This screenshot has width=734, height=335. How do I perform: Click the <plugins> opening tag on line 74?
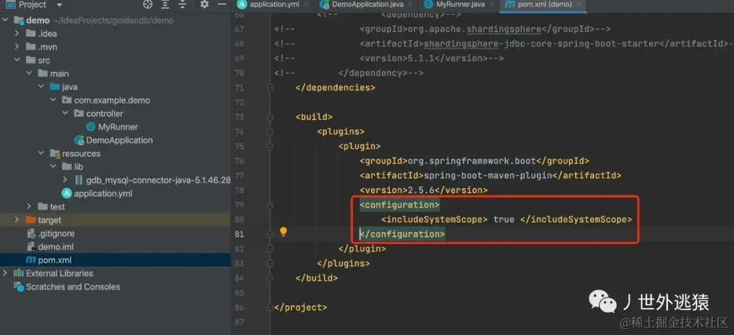coord(340,132)
